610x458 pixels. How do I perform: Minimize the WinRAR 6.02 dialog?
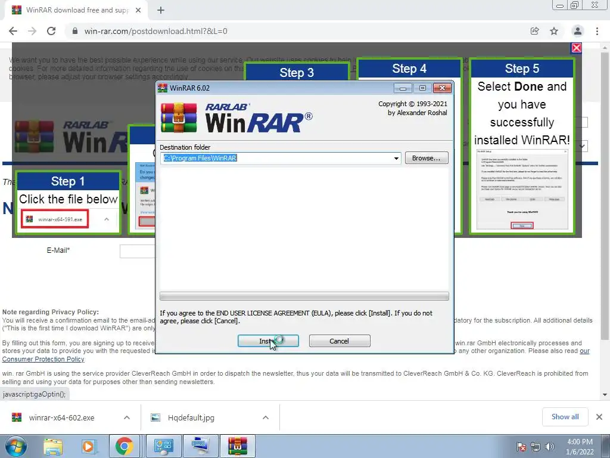[x=403, y=88]
